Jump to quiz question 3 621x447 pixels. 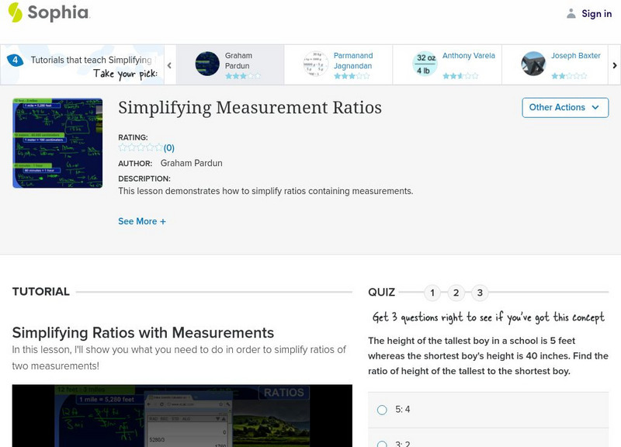(x=480, y=293)
